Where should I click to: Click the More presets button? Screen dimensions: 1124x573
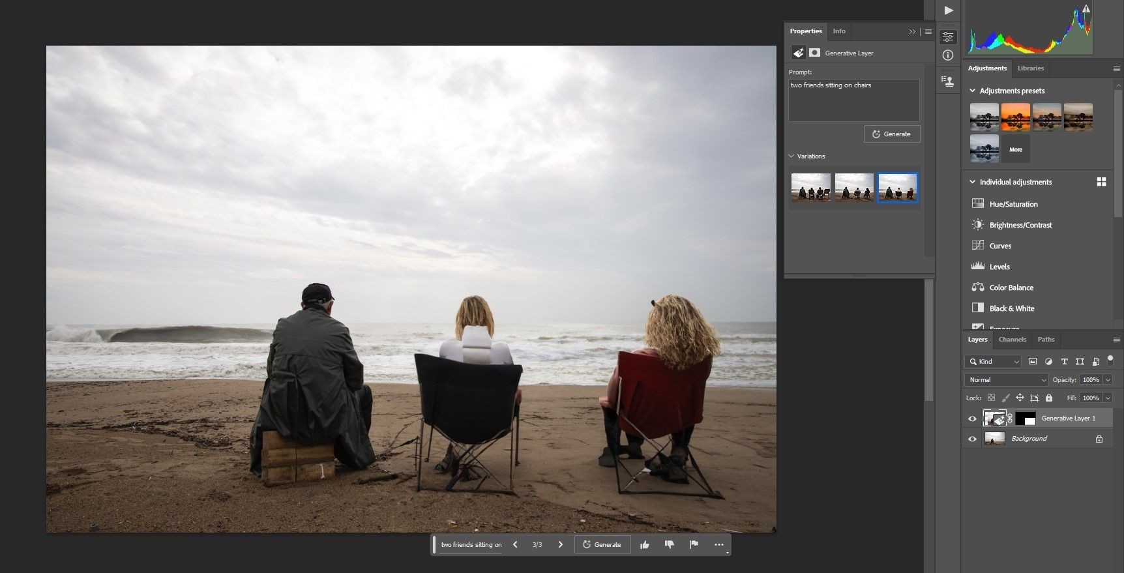(x=1016, y=149)
